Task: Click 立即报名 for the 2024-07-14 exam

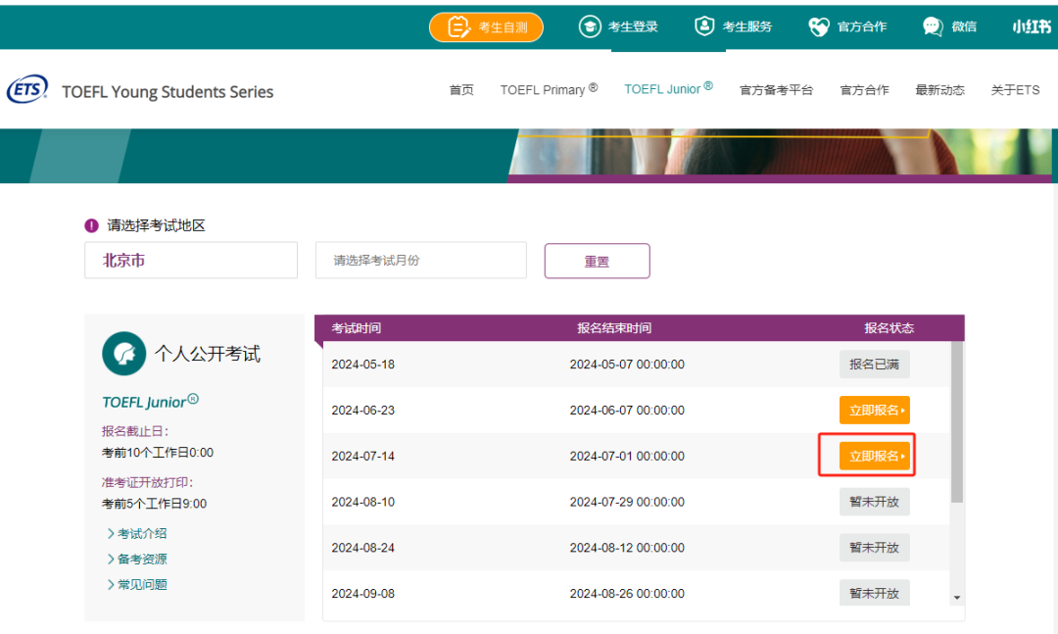Action: 875,456
